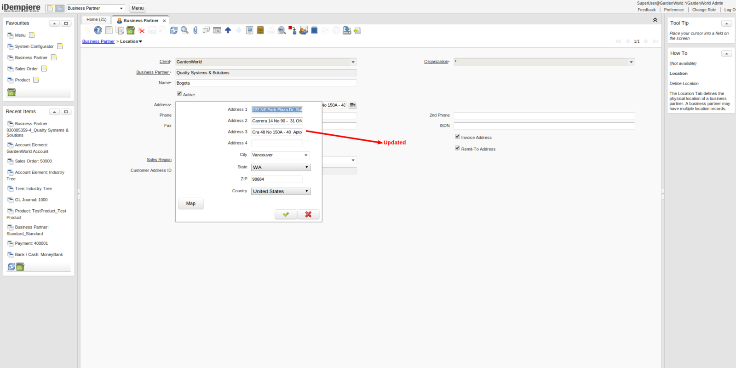Open the Country dropdown showing United States
The height and width of the screenshot is (368, 736).
[281, 191]
